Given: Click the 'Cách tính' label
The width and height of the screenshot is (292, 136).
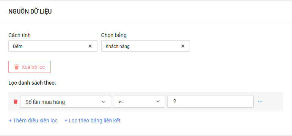Looking at the screenshot, I should point(19,35).
